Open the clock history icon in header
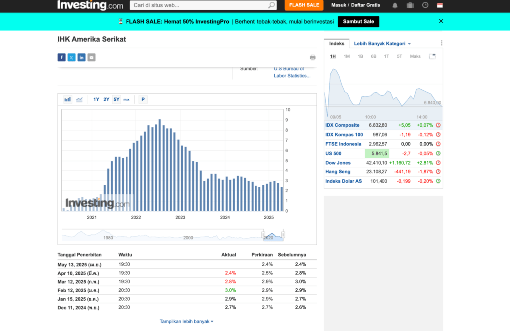This screenshot has width=510, height=331. point(425,5)
